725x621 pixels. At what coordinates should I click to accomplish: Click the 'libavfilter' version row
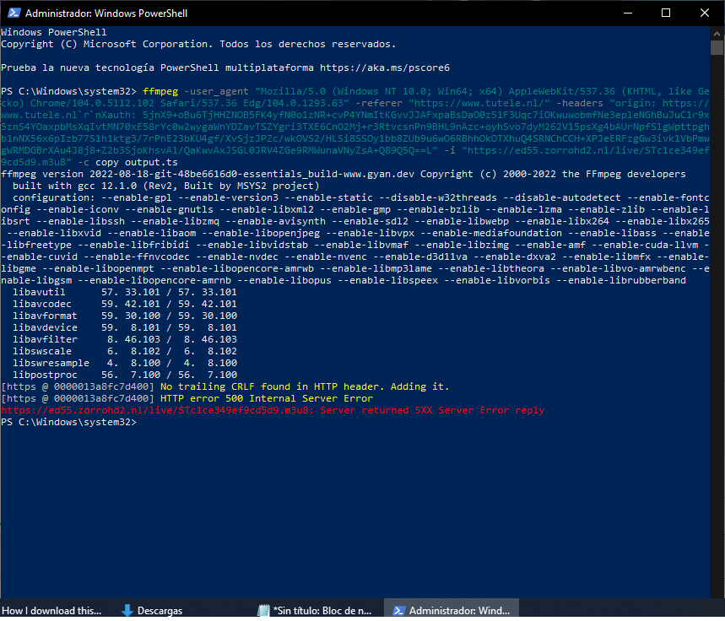[124, 339]
